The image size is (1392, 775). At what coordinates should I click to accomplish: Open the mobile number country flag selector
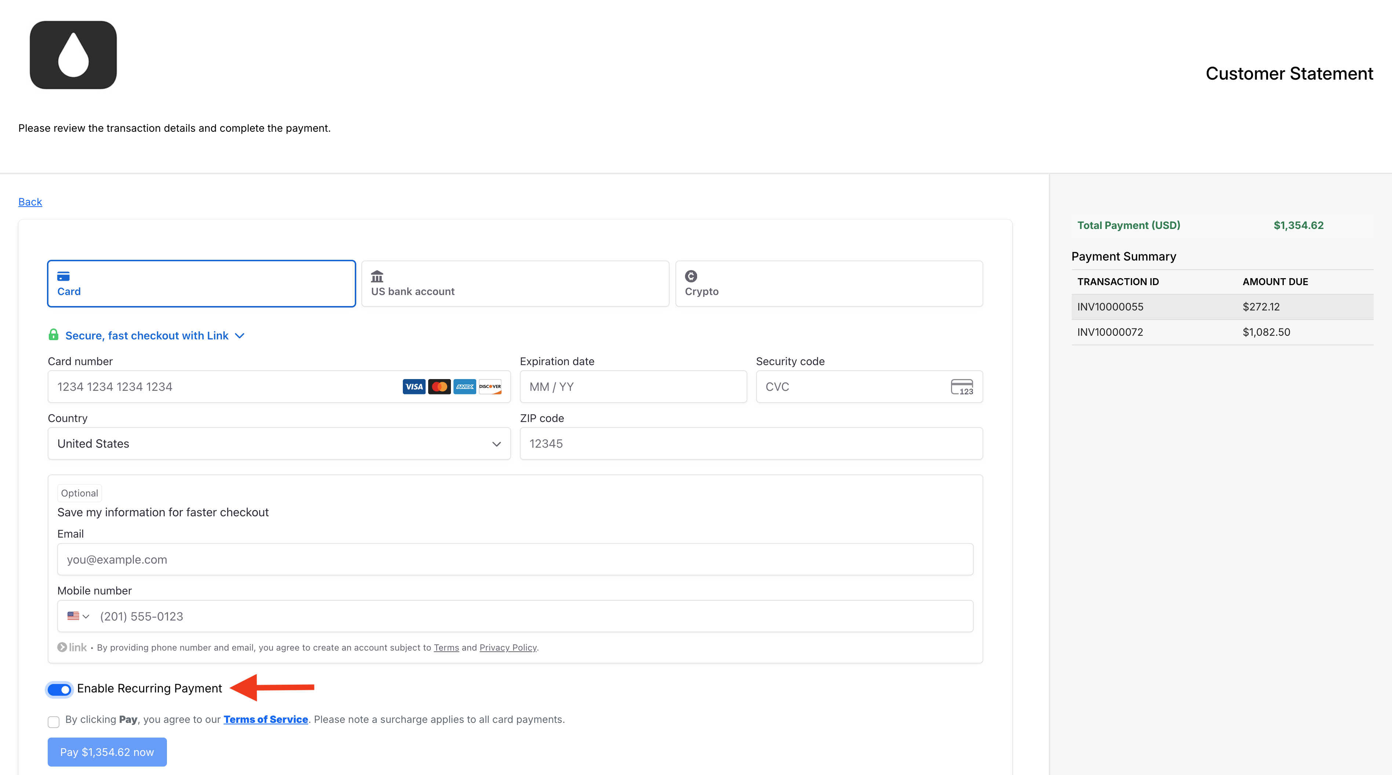[79, 616]
